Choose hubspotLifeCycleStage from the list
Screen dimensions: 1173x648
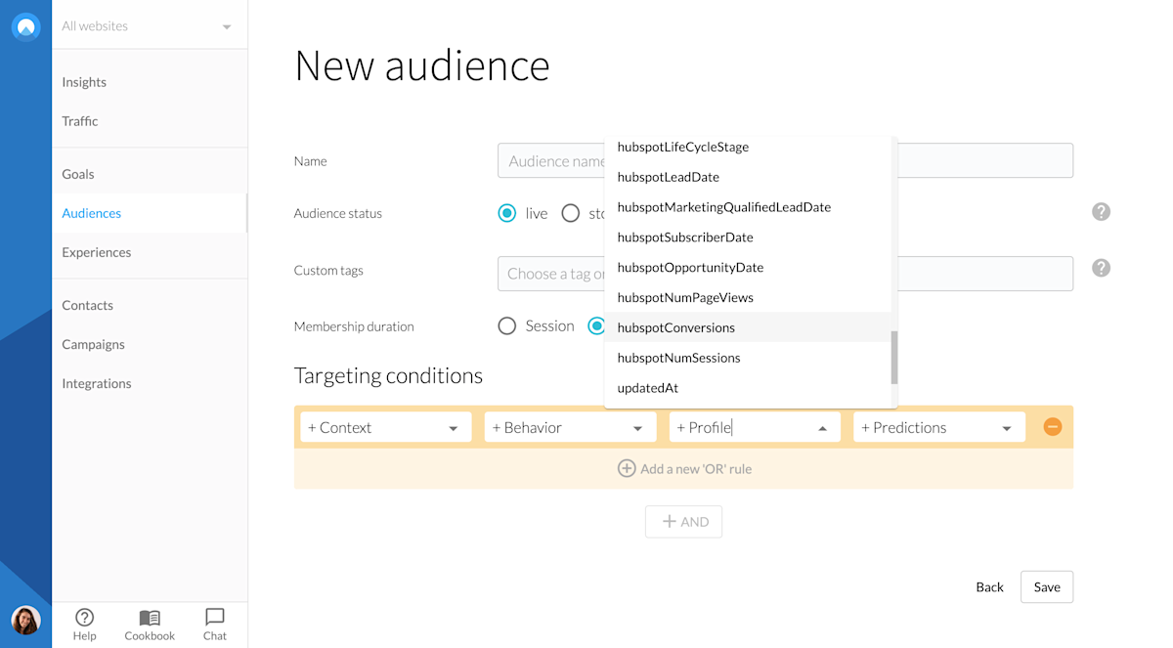748,147
